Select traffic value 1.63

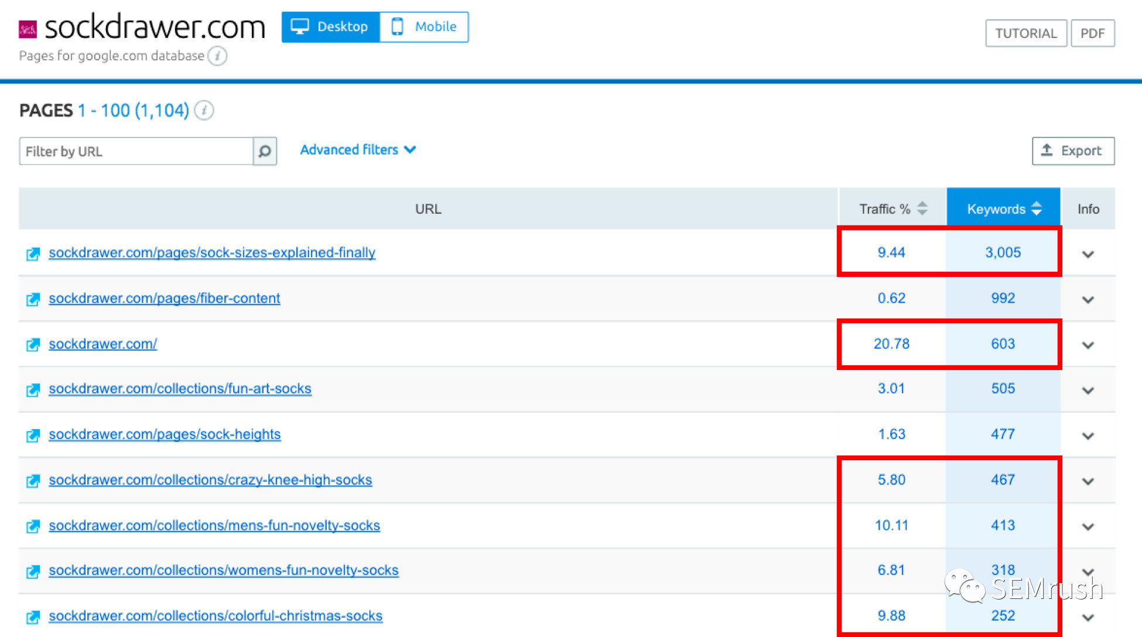[x=891, y=434]
